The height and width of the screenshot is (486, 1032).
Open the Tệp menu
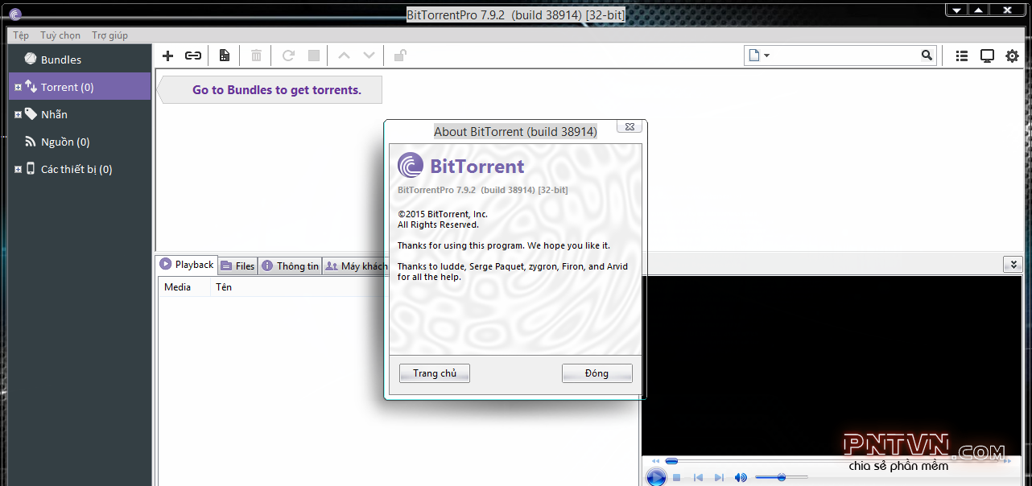pos(21,35)
